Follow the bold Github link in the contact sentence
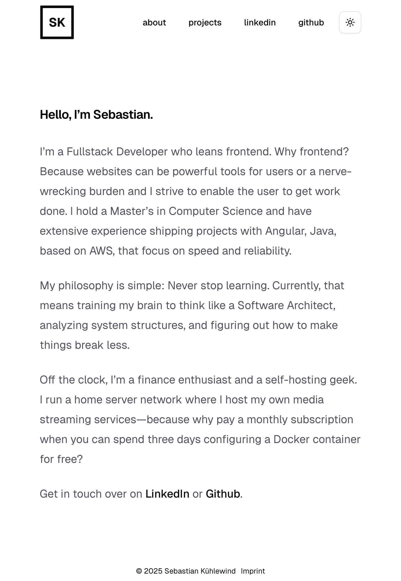The width and height of the screenshot is (401, 581). [223, 494]
